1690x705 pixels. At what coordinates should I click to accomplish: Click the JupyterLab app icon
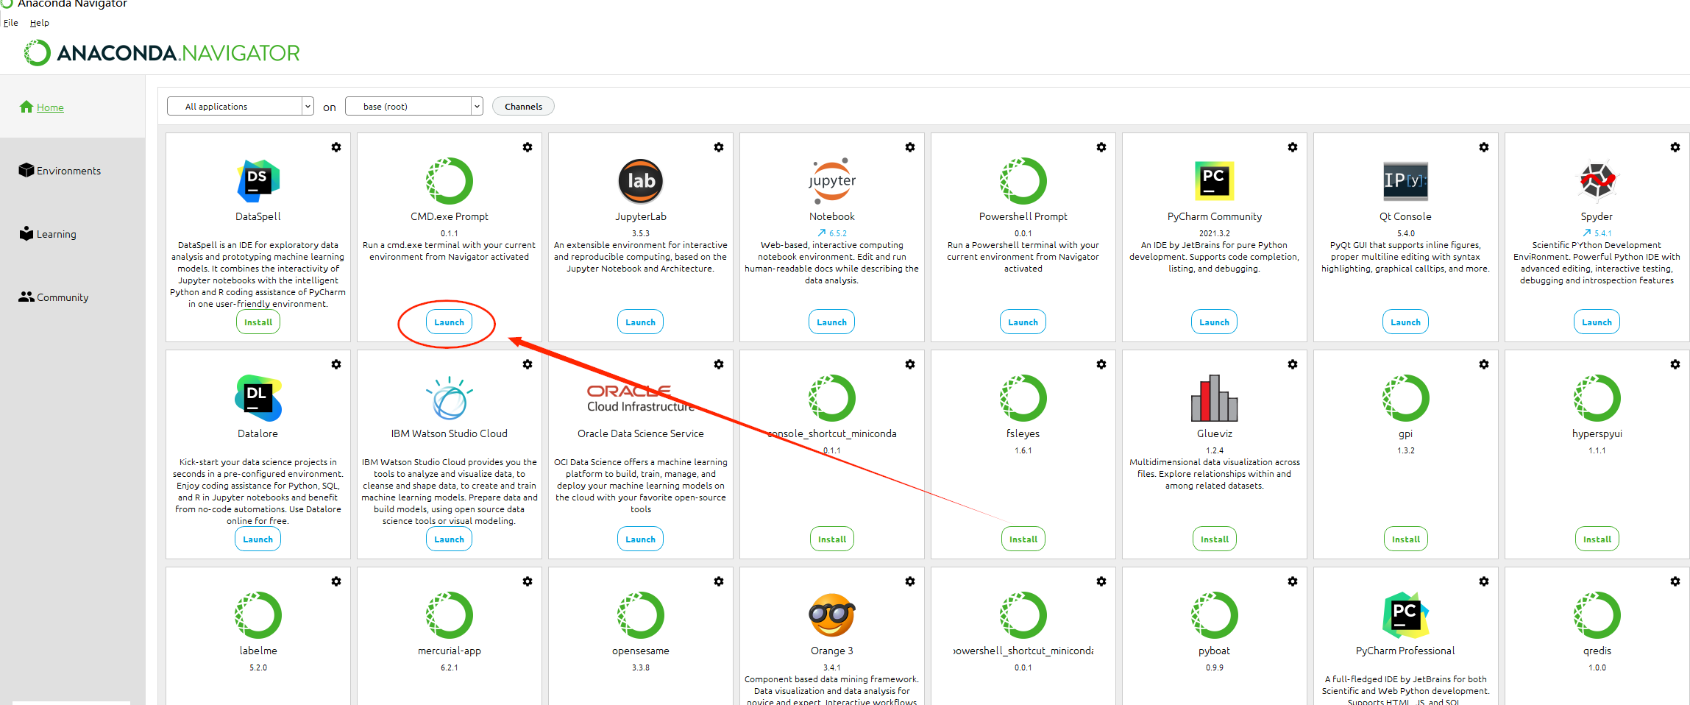pyautogui.click(x=641, y=180)
